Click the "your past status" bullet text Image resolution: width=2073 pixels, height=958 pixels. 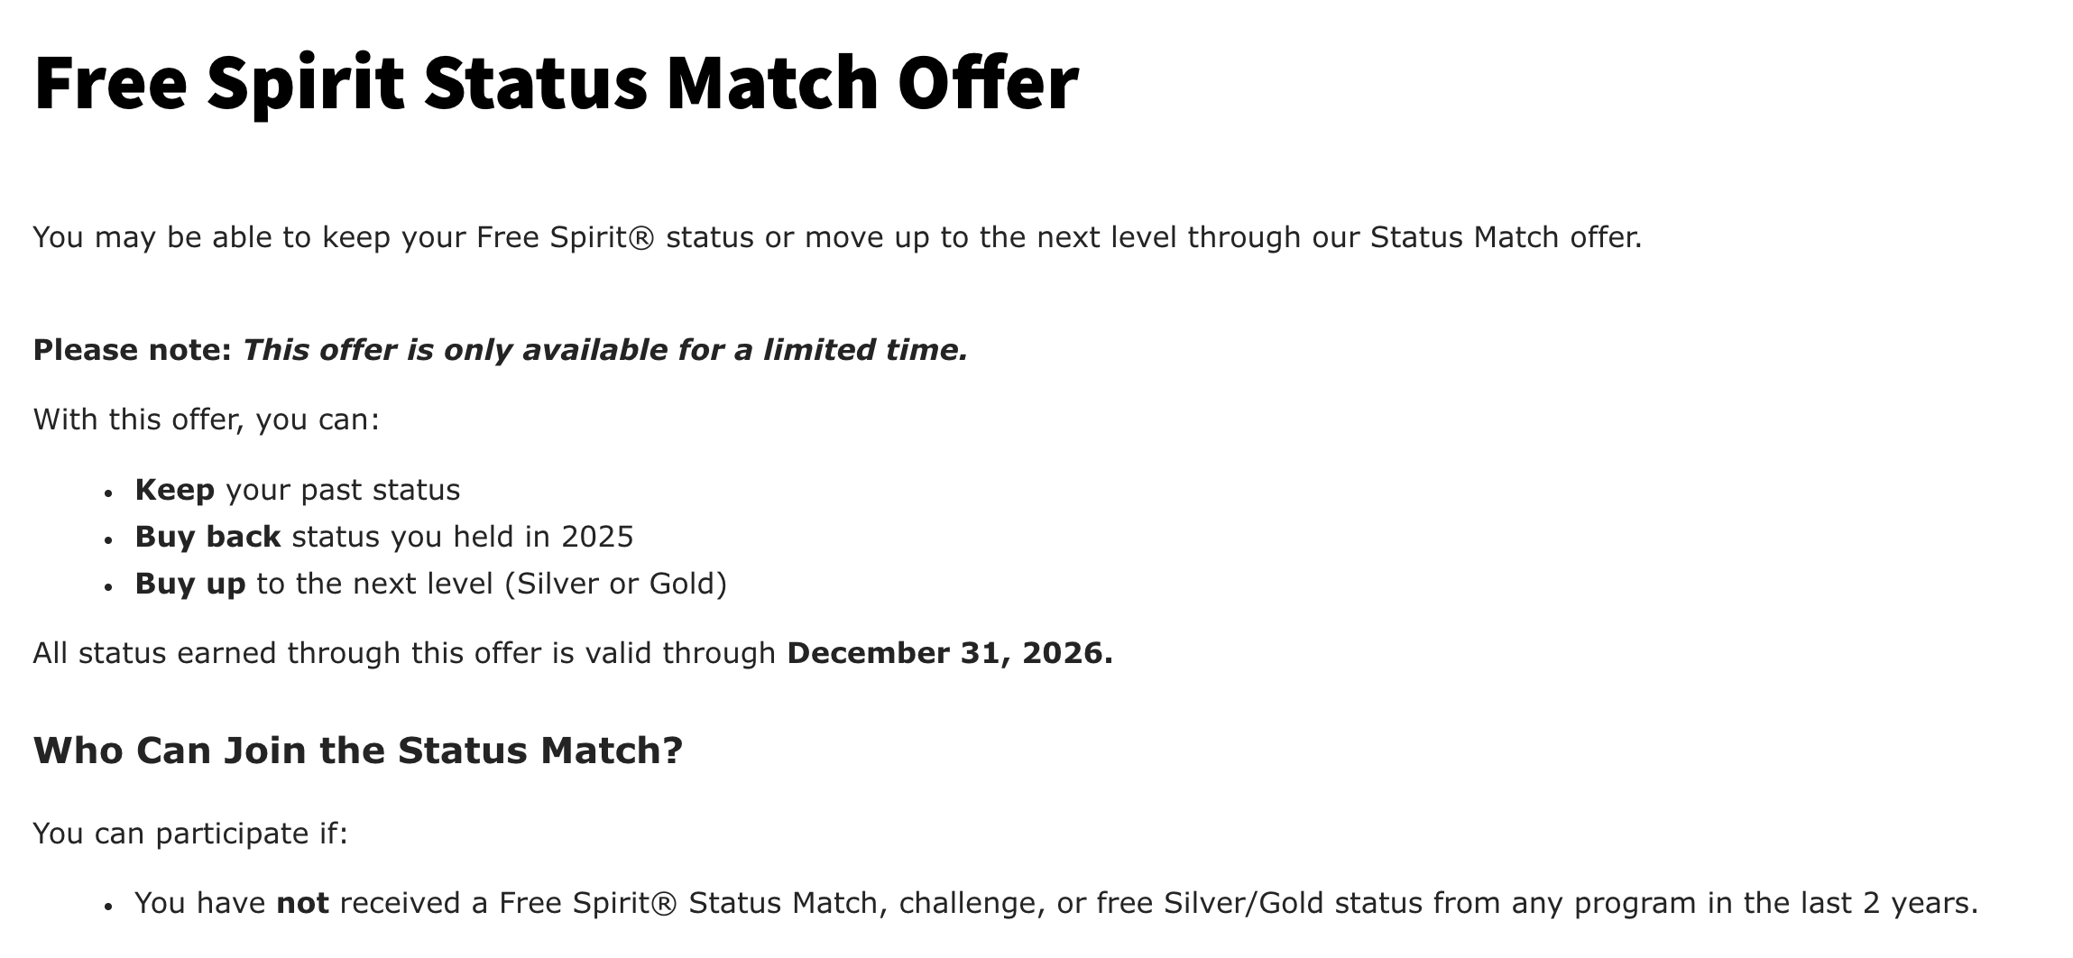[343, 490]
